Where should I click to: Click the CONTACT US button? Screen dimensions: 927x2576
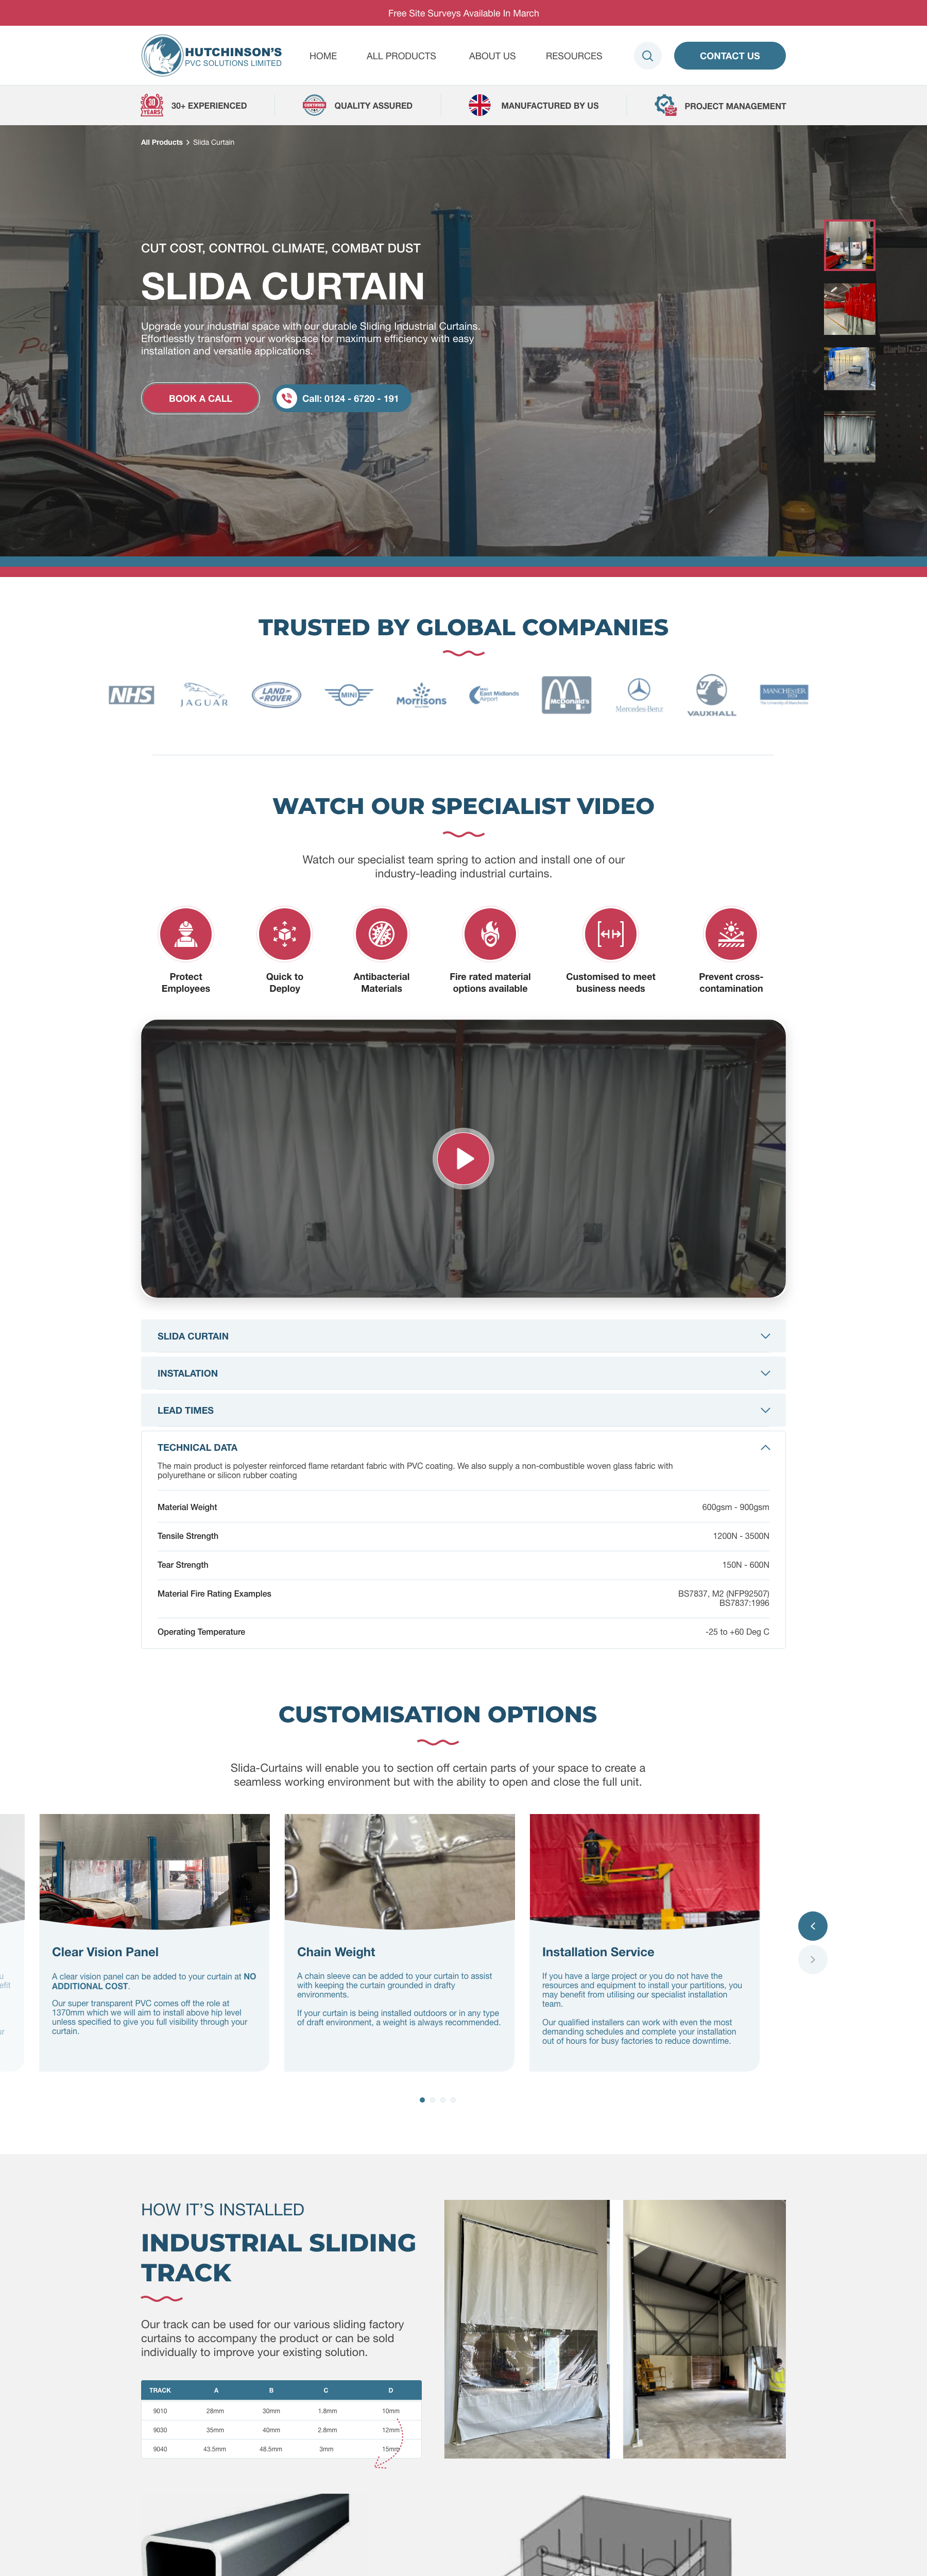click(730, 56)
